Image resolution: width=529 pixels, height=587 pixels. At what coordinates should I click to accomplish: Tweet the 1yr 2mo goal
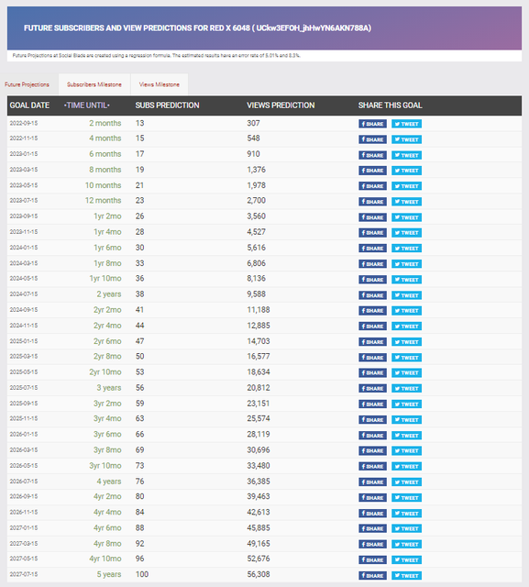[407, 217]
